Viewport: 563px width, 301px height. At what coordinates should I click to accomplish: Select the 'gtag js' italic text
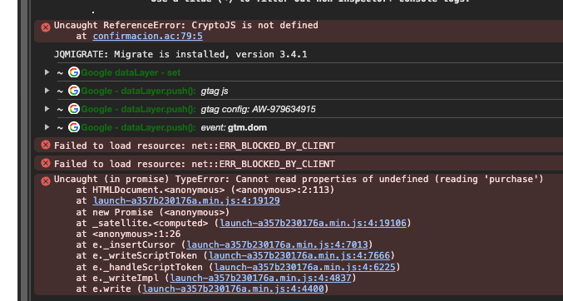click(215, 91)
